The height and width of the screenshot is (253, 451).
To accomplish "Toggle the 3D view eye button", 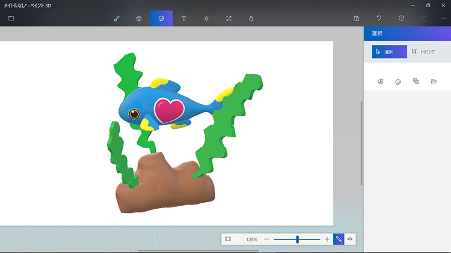I will [x=350, y=239].
